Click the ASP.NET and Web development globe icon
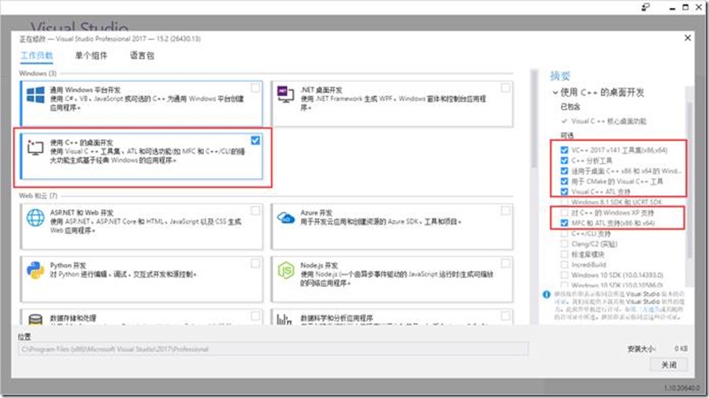The width and height of the screenshot is (709, 398). pos(35,218)
